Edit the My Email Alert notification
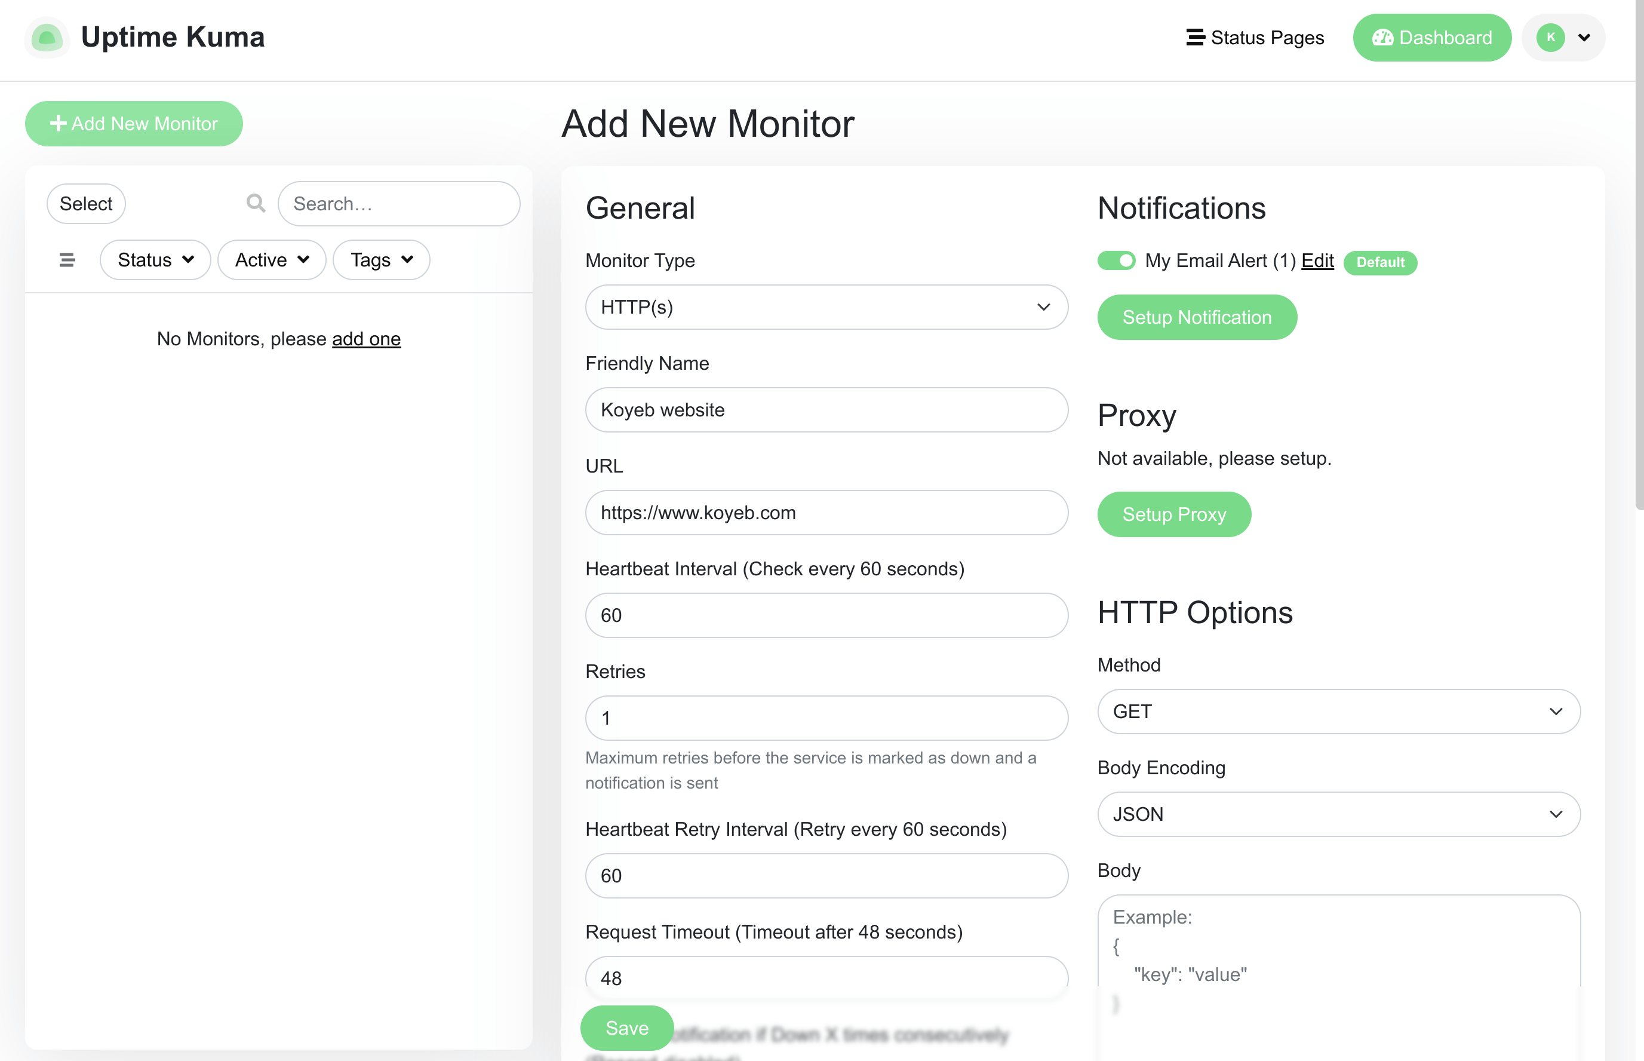The image size is (1644, 1061). tap(1317, 260)
